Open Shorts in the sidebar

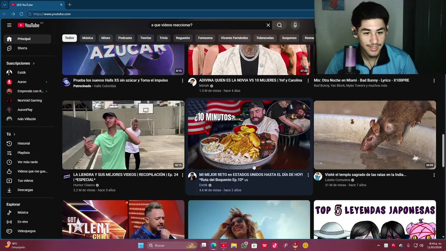[27, 48]
